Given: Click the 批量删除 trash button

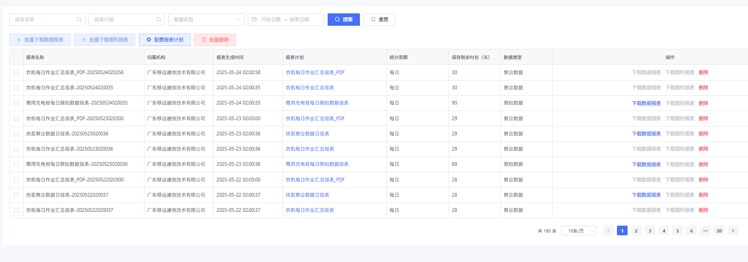Looking at the screenshot, I should 215,40.
